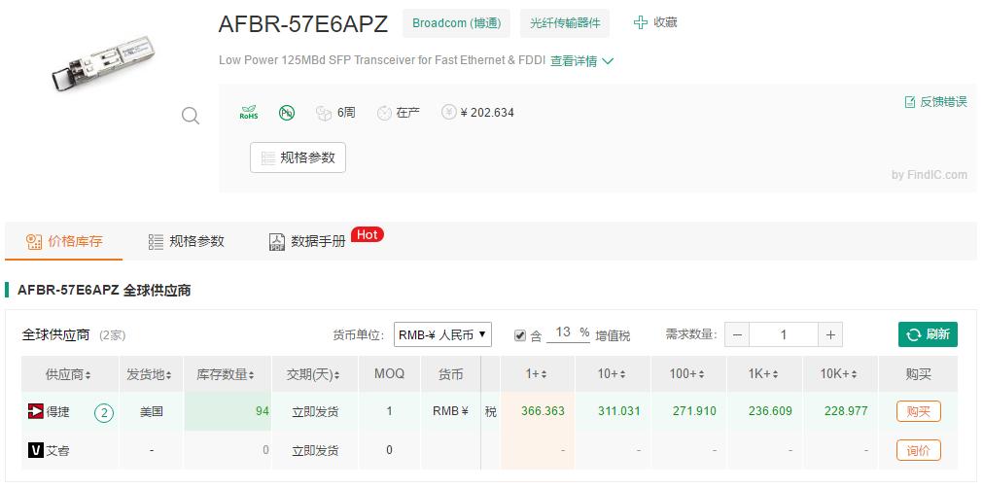Click the 反馈错误 feedback edit icon

click(x=910, y=101)
